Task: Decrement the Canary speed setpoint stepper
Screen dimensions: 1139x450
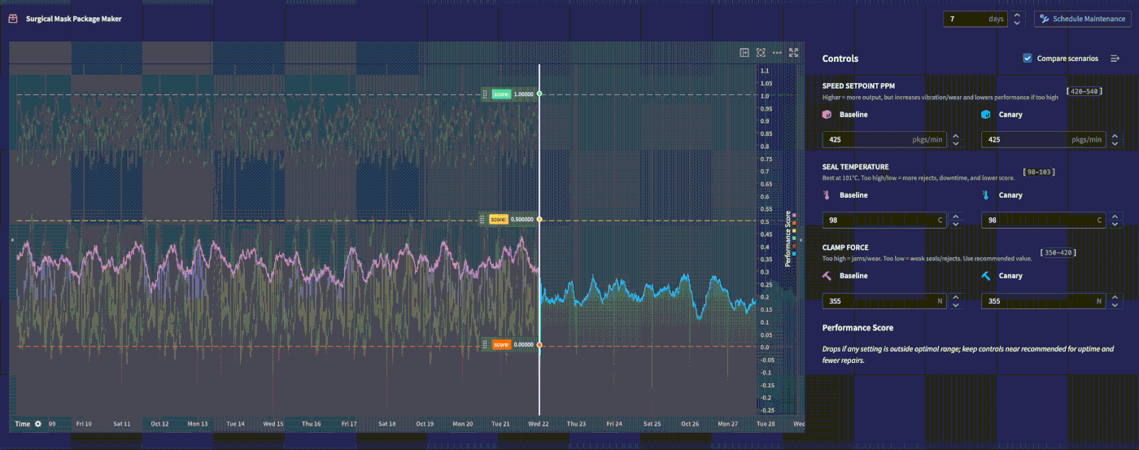Action: coord(1115,144)
